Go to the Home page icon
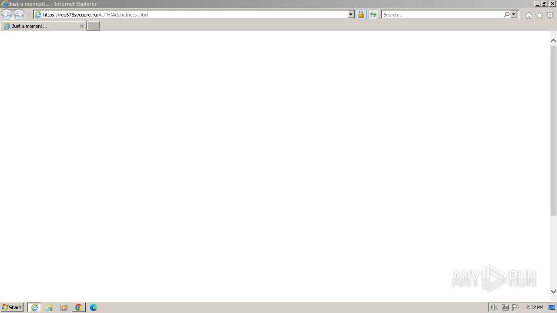 [x=528, y=15]
